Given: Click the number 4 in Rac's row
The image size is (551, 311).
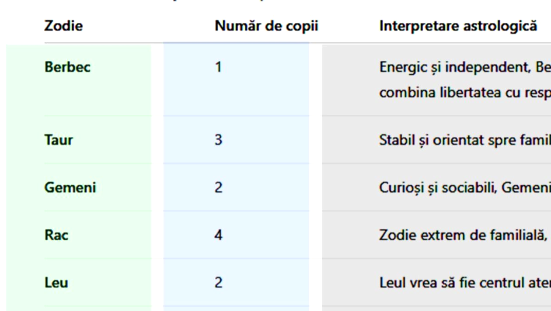Looking at the screenshot, I should [218, 235].
